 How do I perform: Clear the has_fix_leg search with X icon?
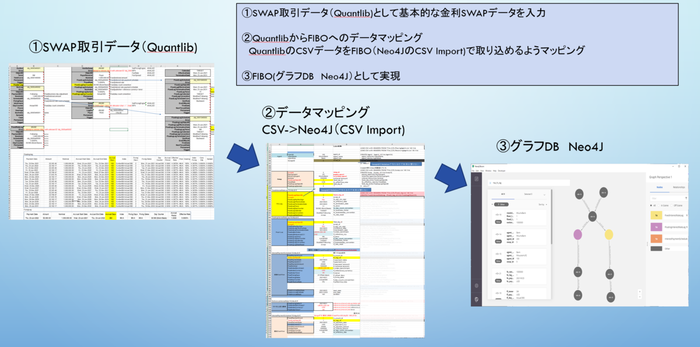click(x=490, y=183)
